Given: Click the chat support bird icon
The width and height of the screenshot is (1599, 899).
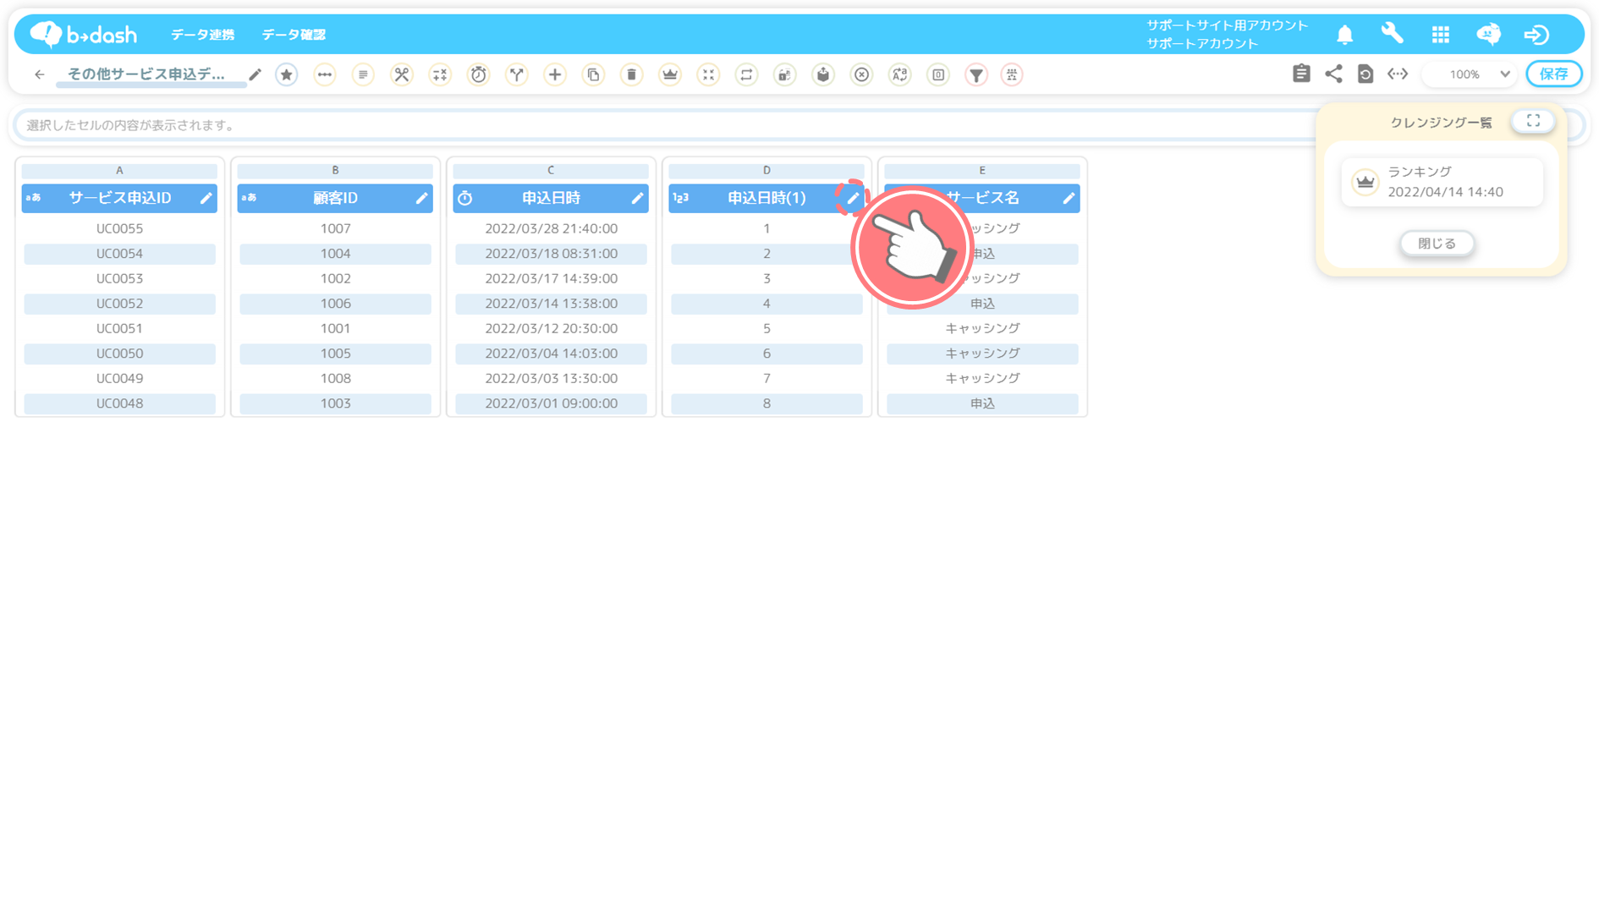Looking at the screenshot, I should tap(1489, 34).
